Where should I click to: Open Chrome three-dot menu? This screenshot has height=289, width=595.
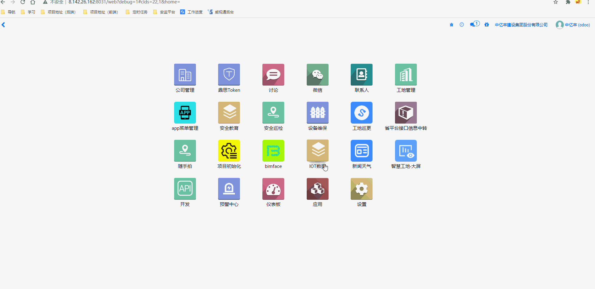(x=588, y=2)
